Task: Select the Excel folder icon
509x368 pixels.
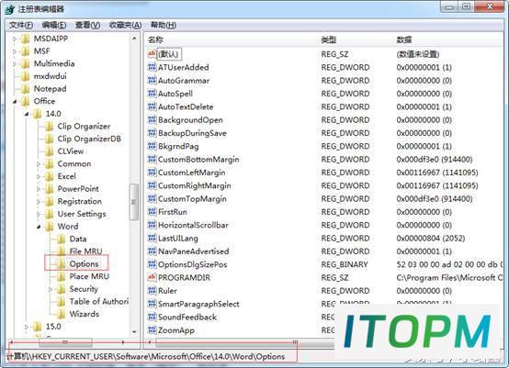Action: [49, 176]
